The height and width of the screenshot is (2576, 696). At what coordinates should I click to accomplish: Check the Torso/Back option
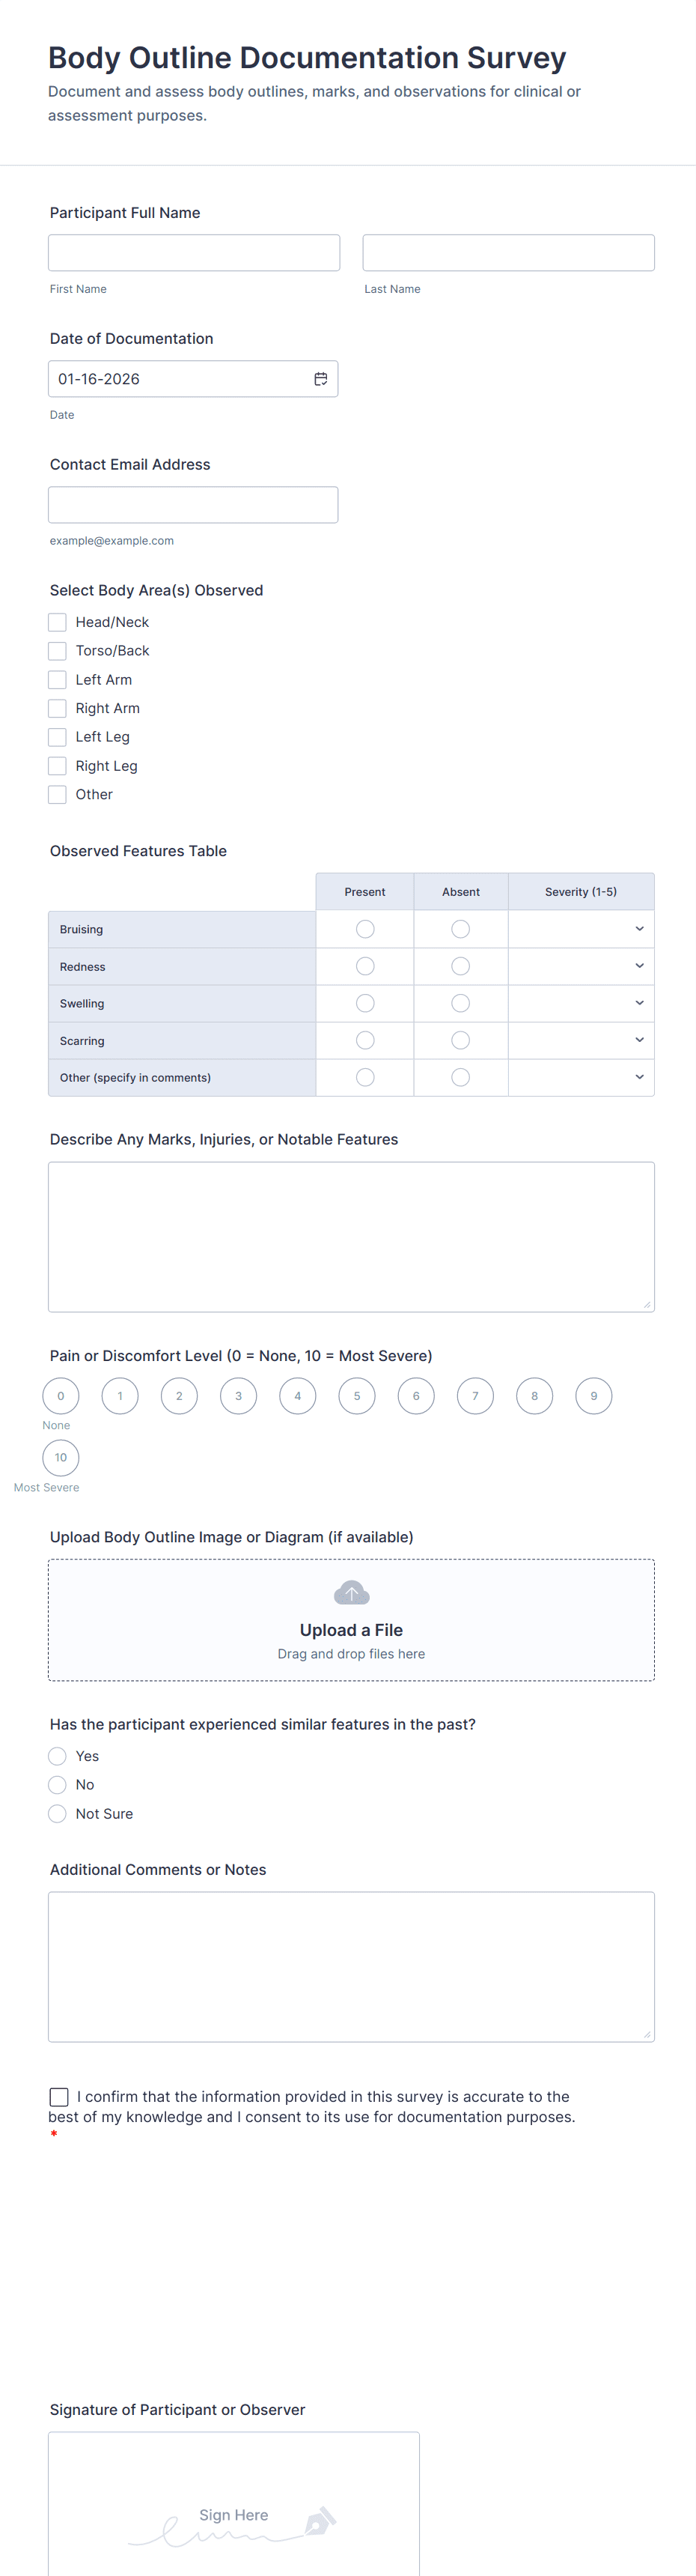(57, 651)
